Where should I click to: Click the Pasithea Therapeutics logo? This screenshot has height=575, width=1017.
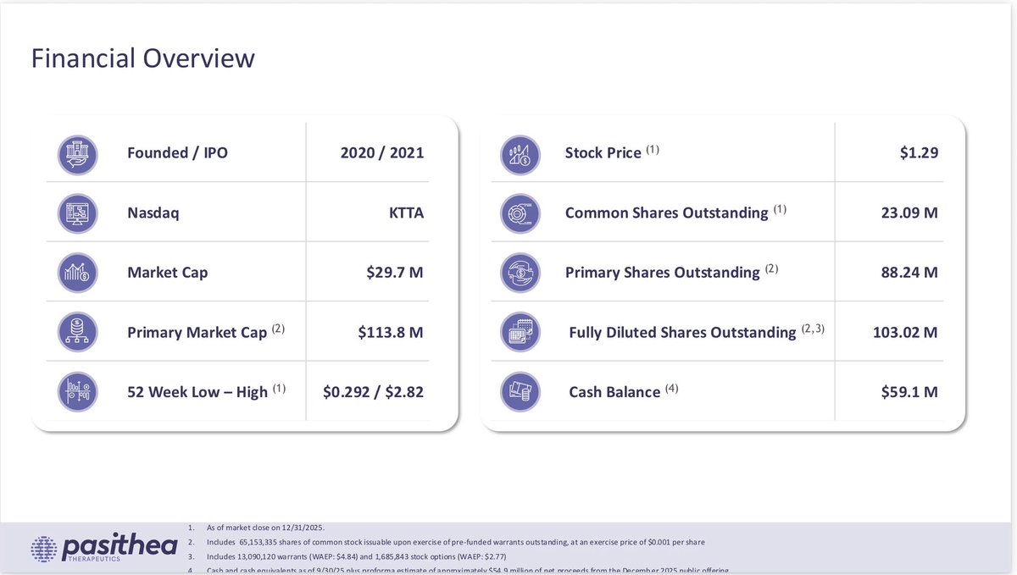point(103,548)
